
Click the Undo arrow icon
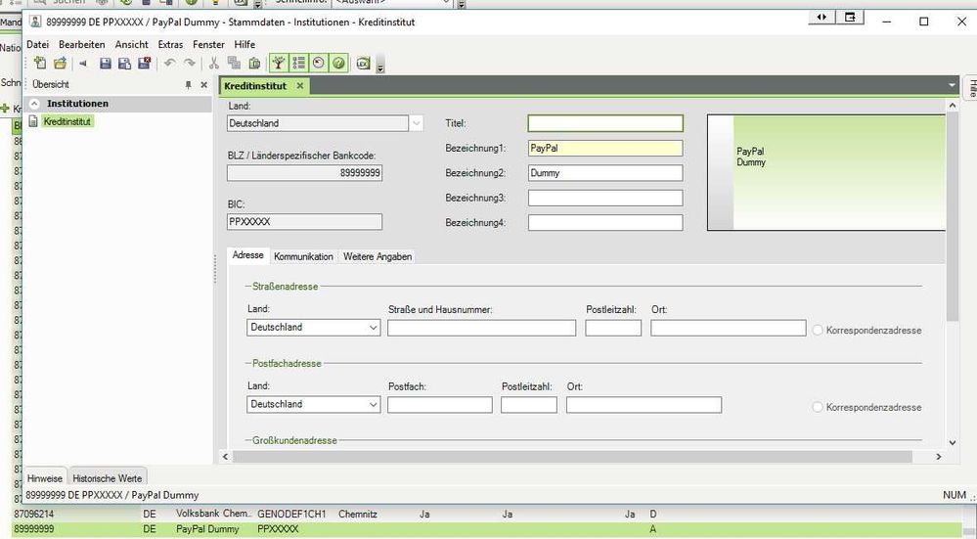[169, 63]
